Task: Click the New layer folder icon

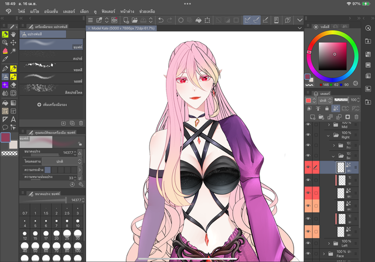Action: coord(321,117)
